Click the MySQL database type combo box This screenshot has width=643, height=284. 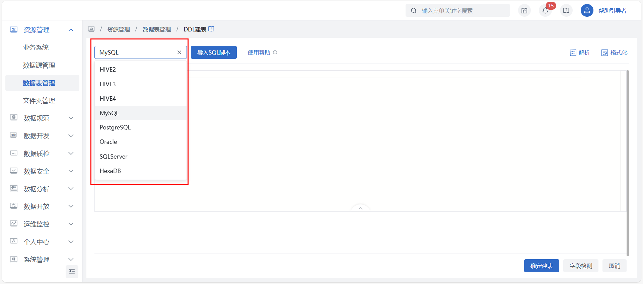[x=141, y=52]
